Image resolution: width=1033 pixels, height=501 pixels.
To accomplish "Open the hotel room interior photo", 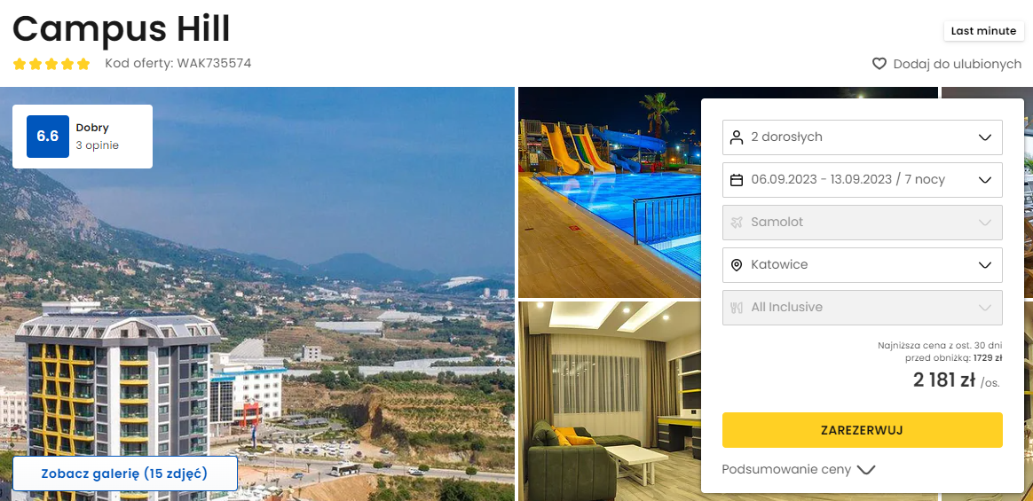I will pyautogui.click(x=610, y=401).
